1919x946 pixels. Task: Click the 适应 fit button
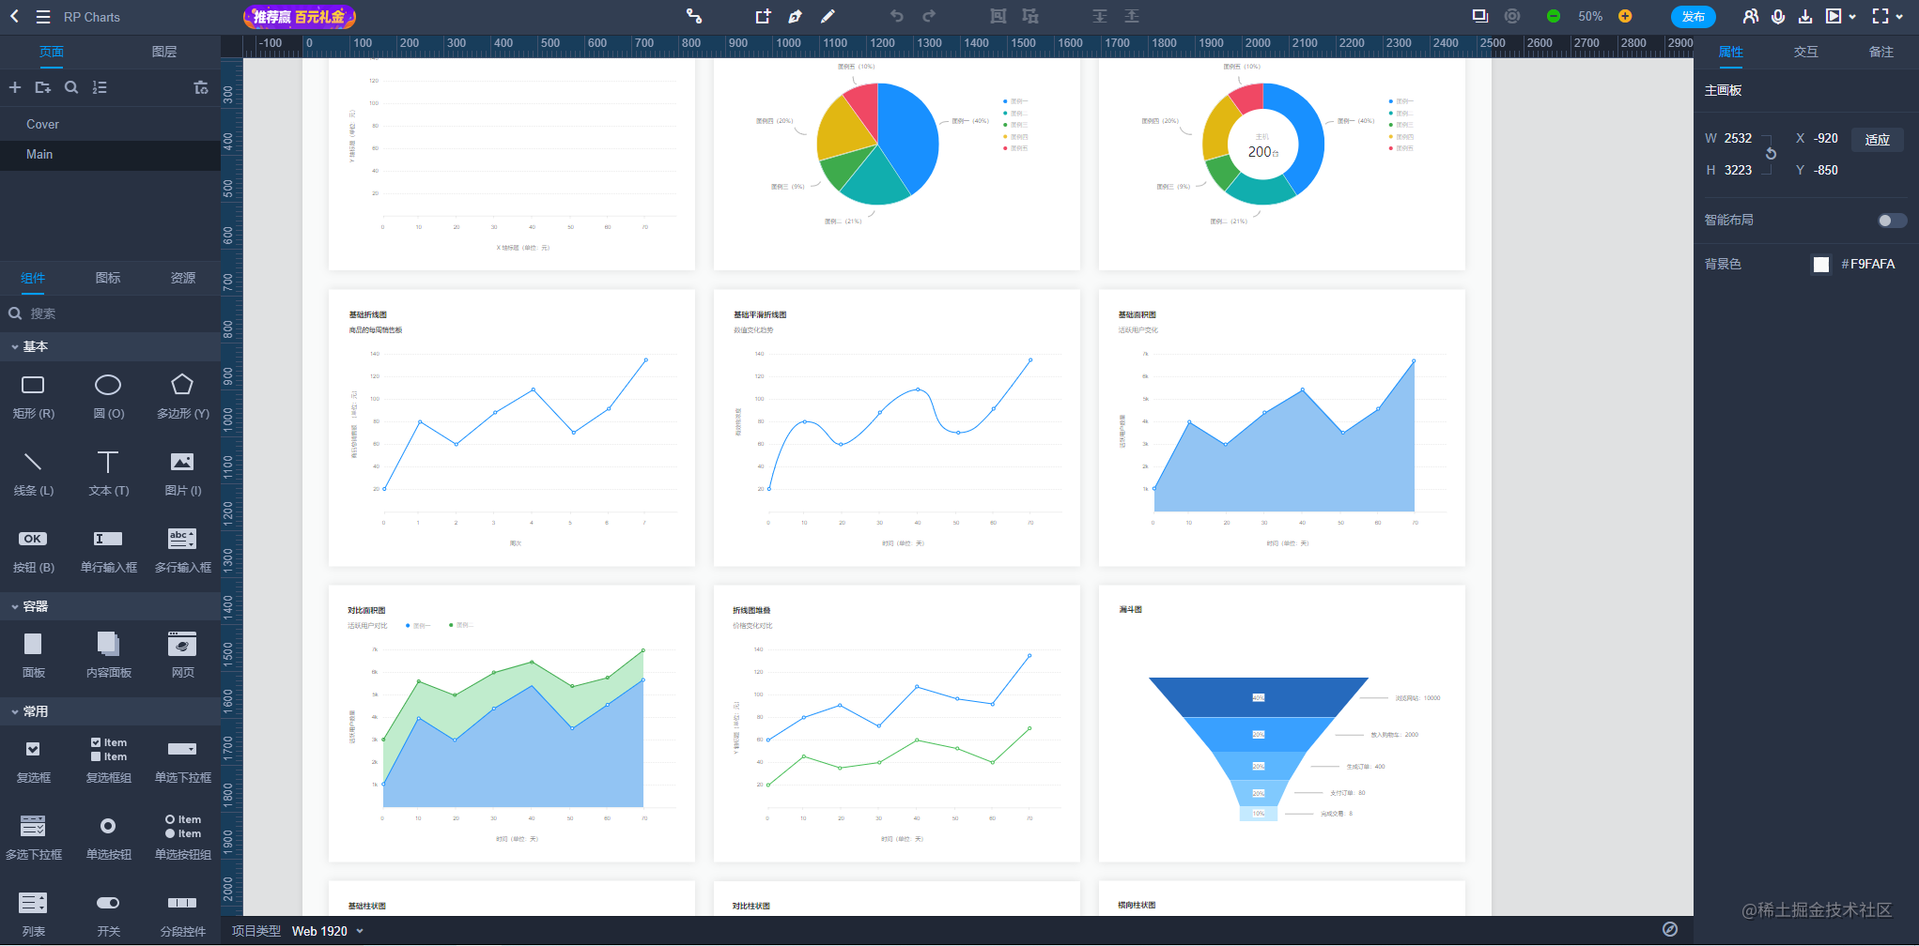tap(1878, 139)
